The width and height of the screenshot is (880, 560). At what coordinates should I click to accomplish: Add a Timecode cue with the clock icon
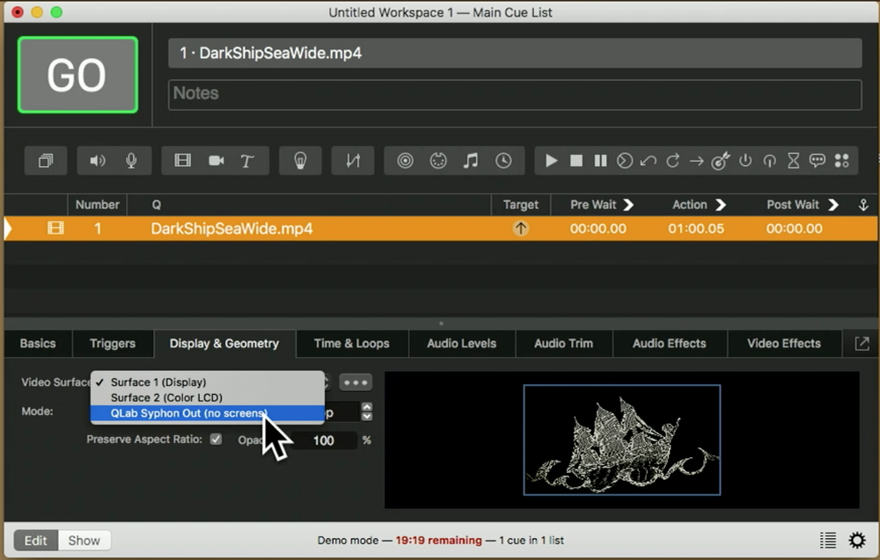click(503, 161)
